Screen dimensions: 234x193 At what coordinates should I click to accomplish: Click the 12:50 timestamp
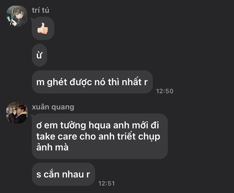tap(165, 91)
